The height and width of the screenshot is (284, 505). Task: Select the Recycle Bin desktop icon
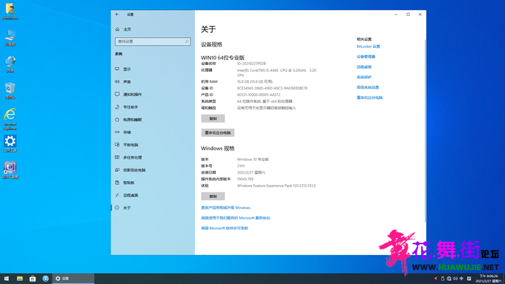[10, 90]
